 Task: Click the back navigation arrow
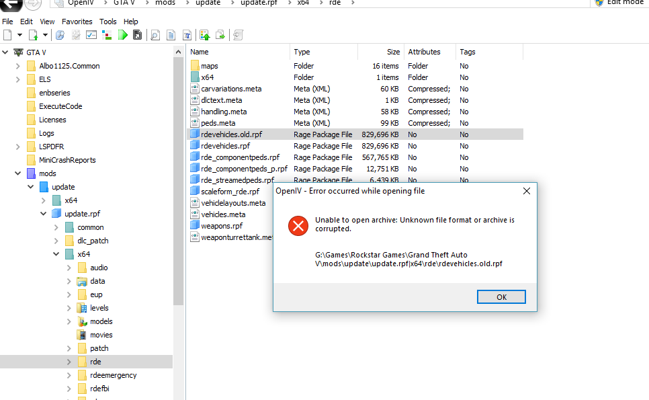tap(10, 3)
